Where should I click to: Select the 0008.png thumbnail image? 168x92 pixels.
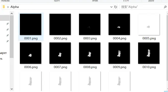[x=90, y=53]
